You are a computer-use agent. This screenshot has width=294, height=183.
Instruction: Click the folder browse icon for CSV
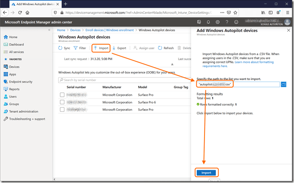pos(283,84)
